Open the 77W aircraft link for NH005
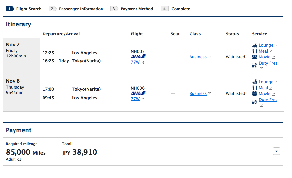This screenshot has height=178, width=292. (135, 62)
